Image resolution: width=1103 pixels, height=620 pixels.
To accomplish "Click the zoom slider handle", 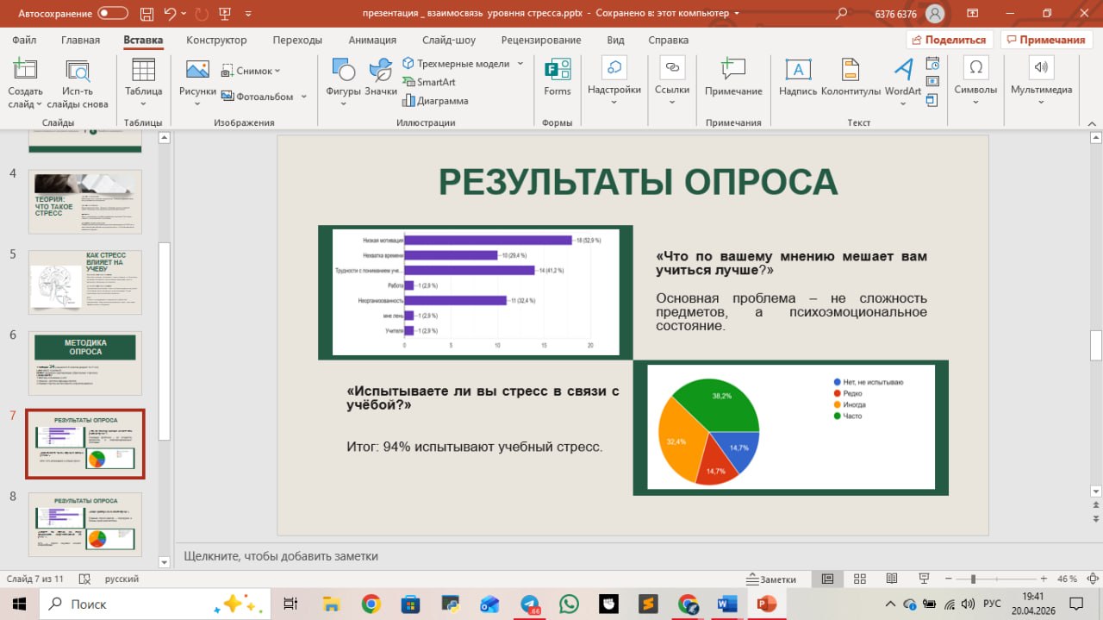I will (973, 579).
